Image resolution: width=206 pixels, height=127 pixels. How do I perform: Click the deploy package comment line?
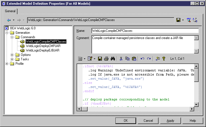[126, 99]
